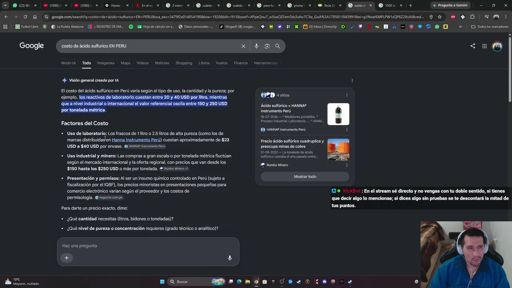Open the Google apps grid

pos(484,46)
